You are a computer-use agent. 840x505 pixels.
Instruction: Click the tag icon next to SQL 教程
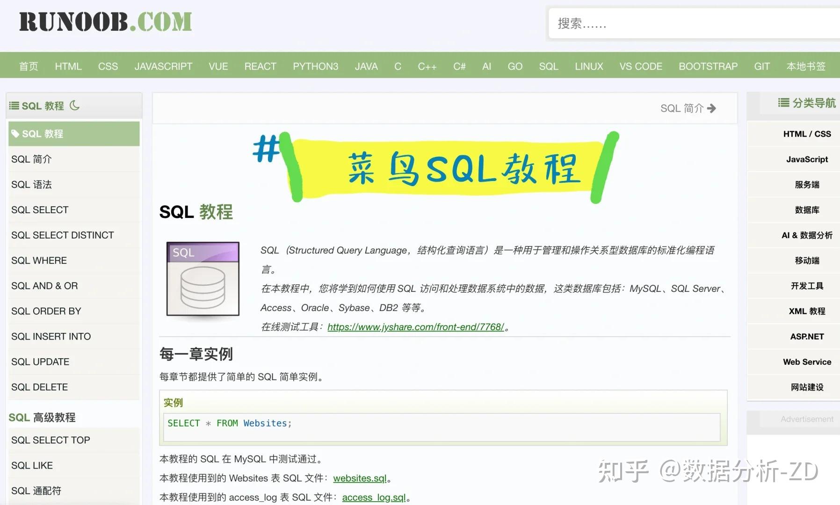[x=16, y=134]
